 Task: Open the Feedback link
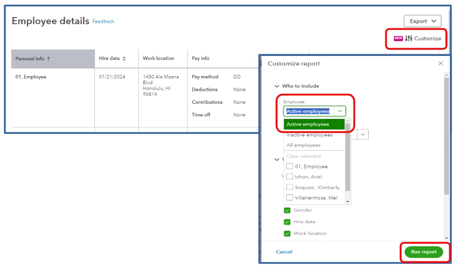[103, 22]
